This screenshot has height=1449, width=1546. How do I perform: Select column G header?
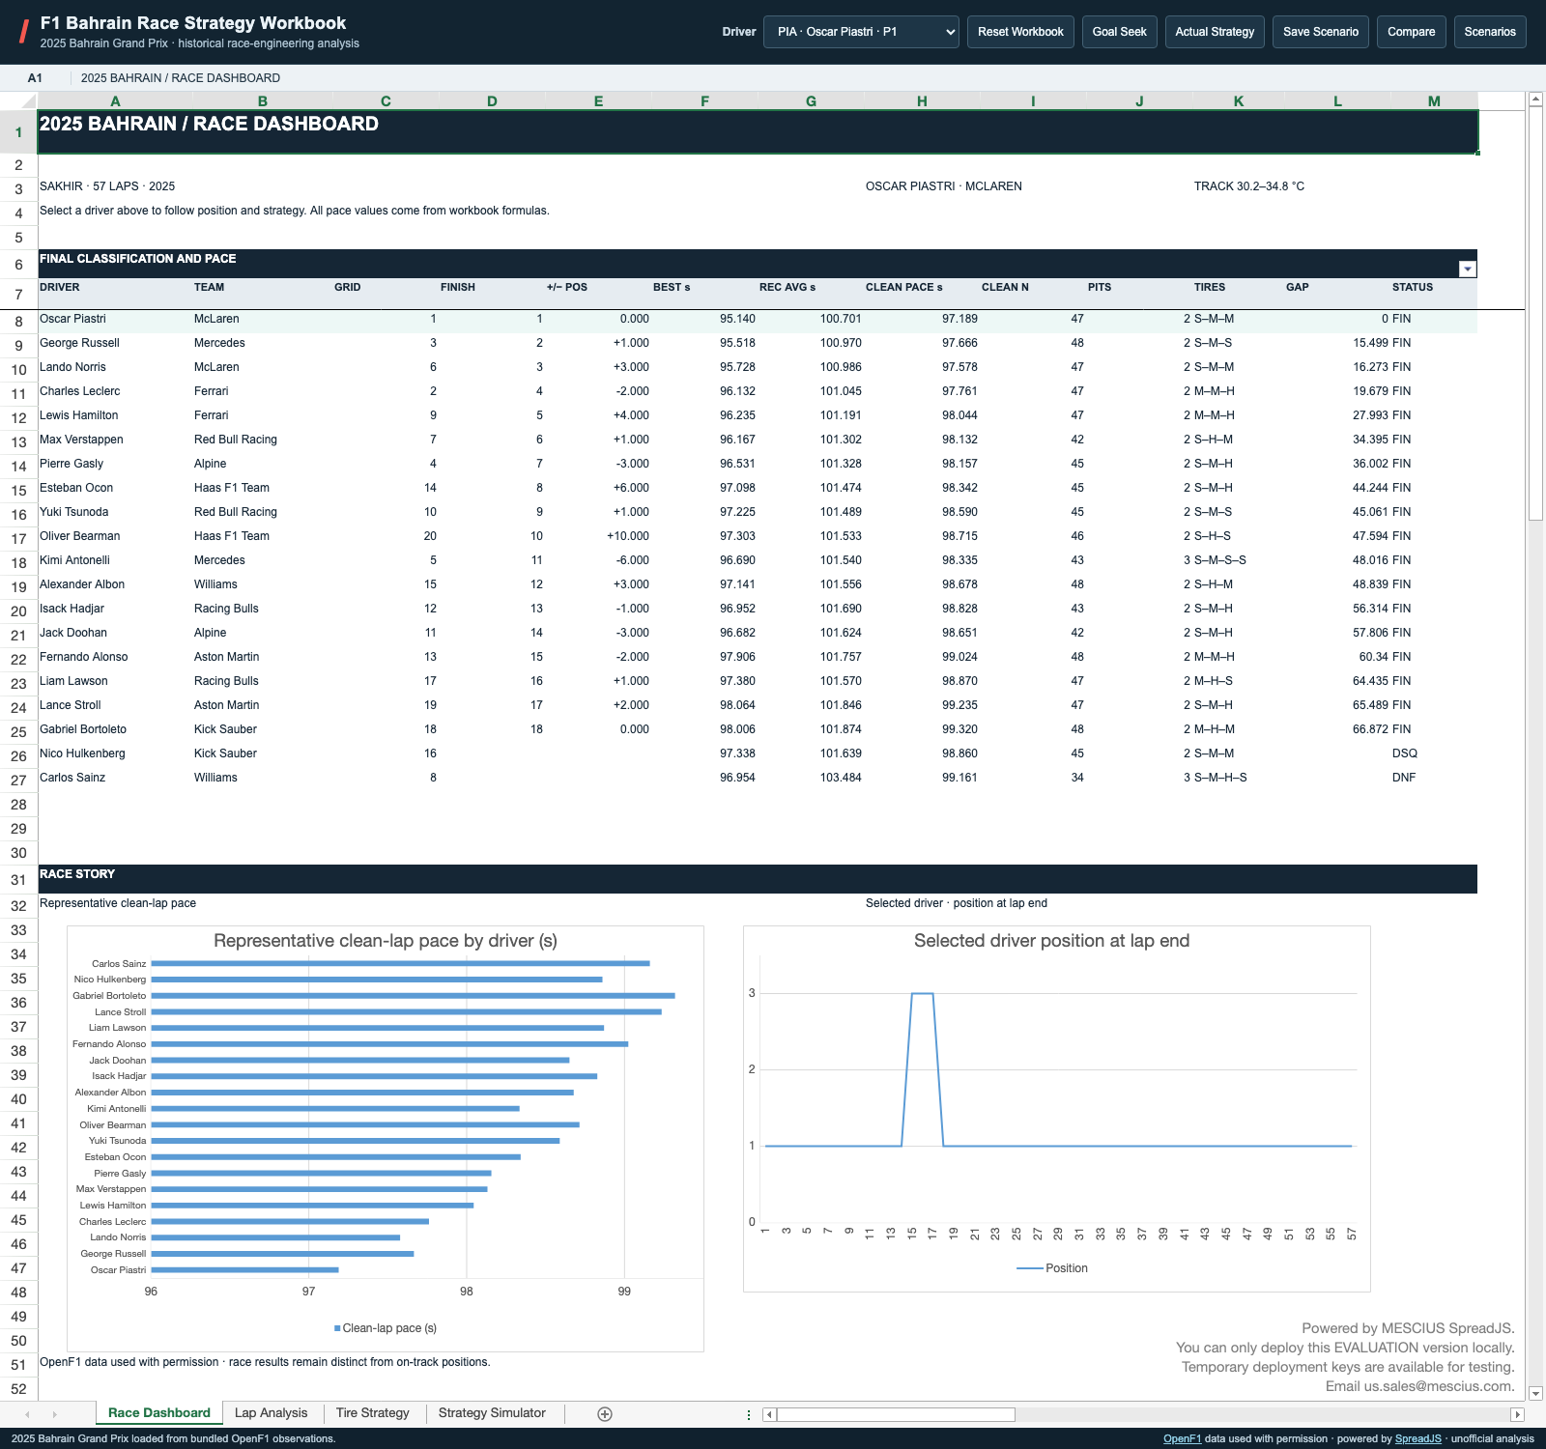811,100
